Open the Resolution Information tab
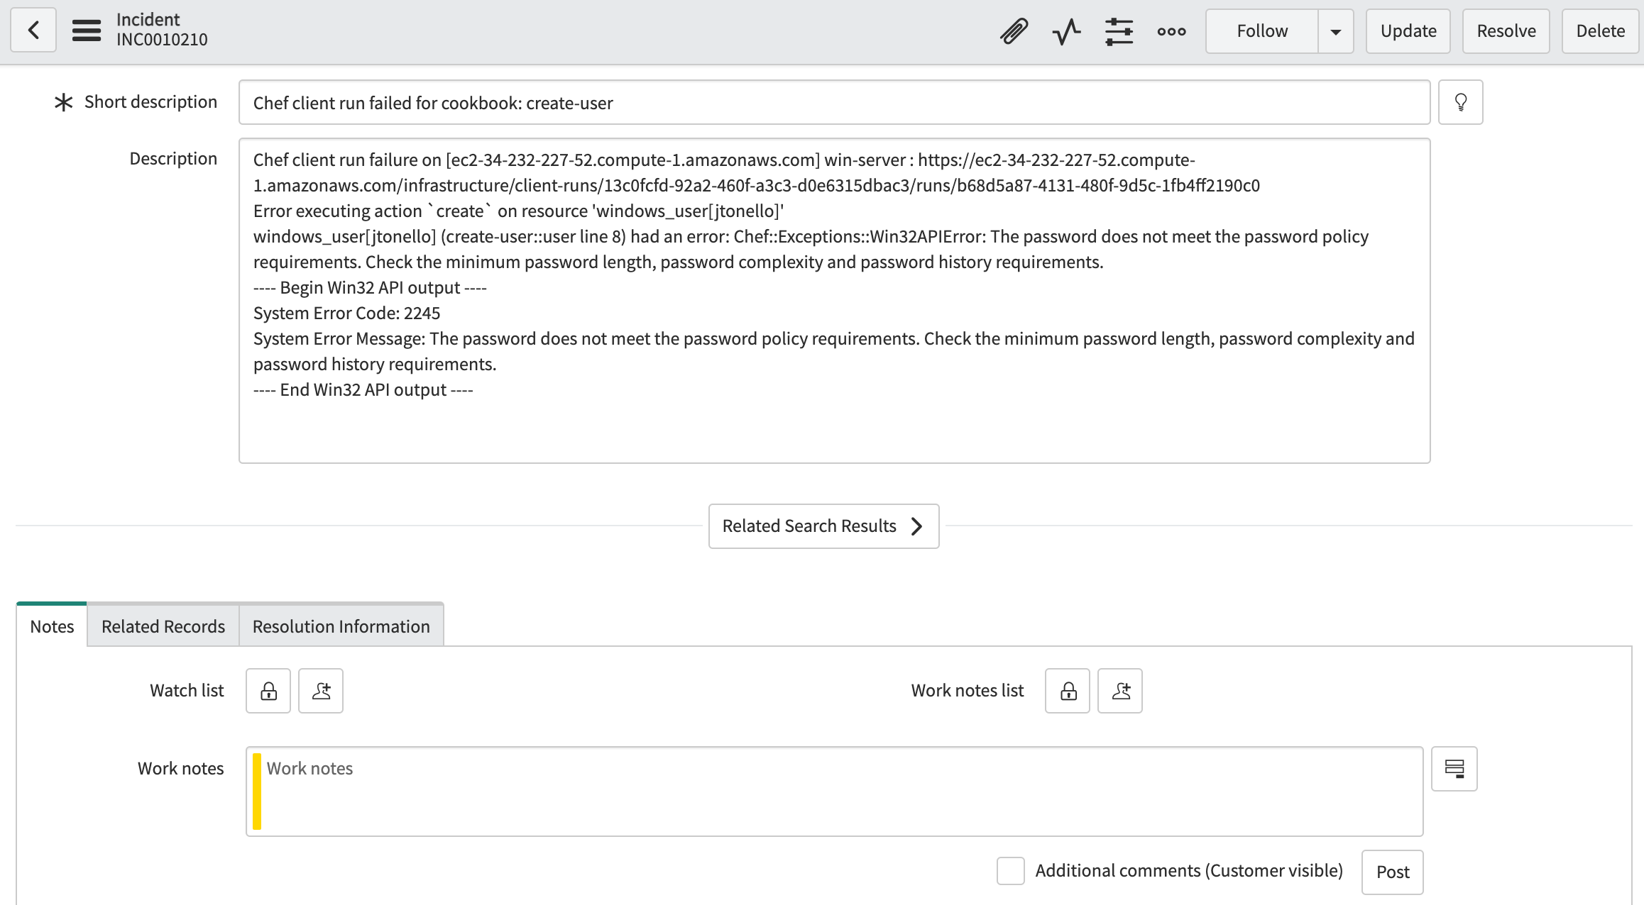 [341, 626]
